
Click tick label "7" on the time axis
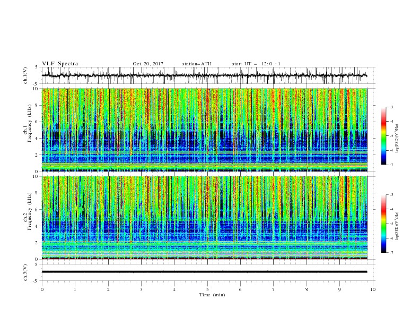(274, 289)
